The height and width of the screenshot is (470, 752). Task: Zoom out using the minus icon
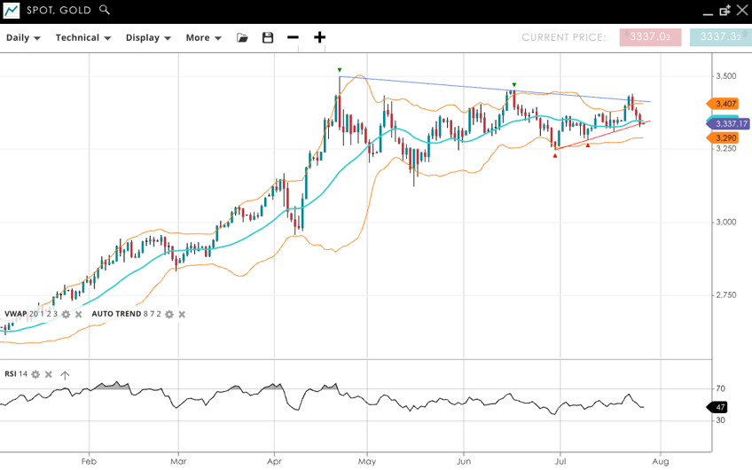[x=294, y=37]
